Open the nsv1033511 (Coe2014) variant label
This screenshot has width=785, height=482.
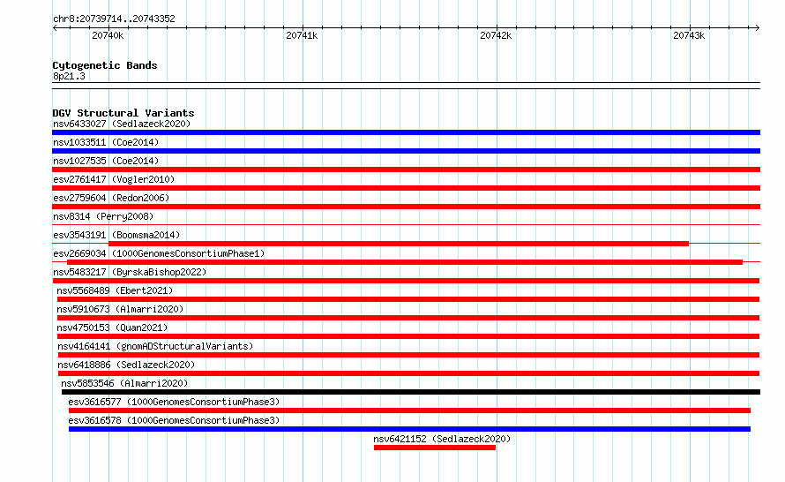(x=106, y=142)
